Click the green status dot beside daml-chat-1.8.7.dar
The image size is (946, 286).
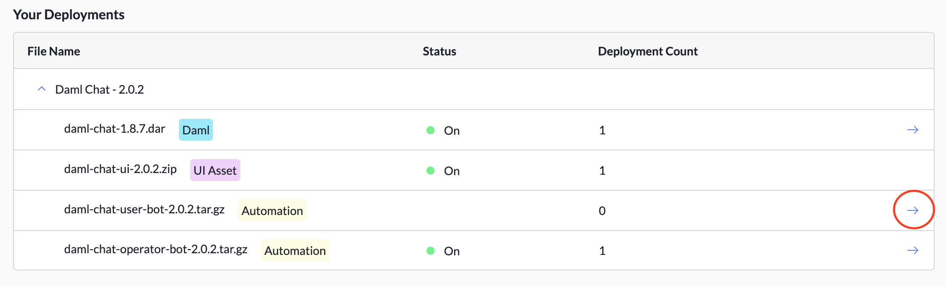[430, 131]
